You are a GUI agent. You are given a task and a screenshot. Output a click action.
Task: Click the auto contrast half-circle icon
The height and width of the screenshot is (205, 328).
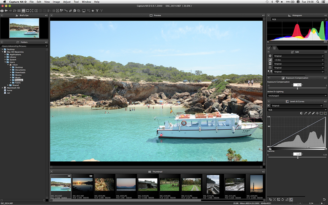[302, 113]
